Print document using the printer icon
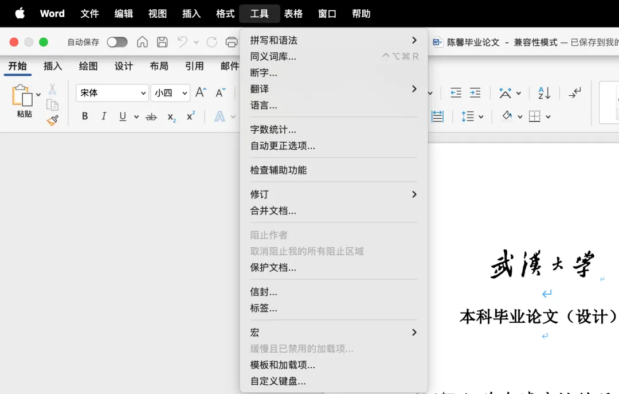 coord(232,42)
